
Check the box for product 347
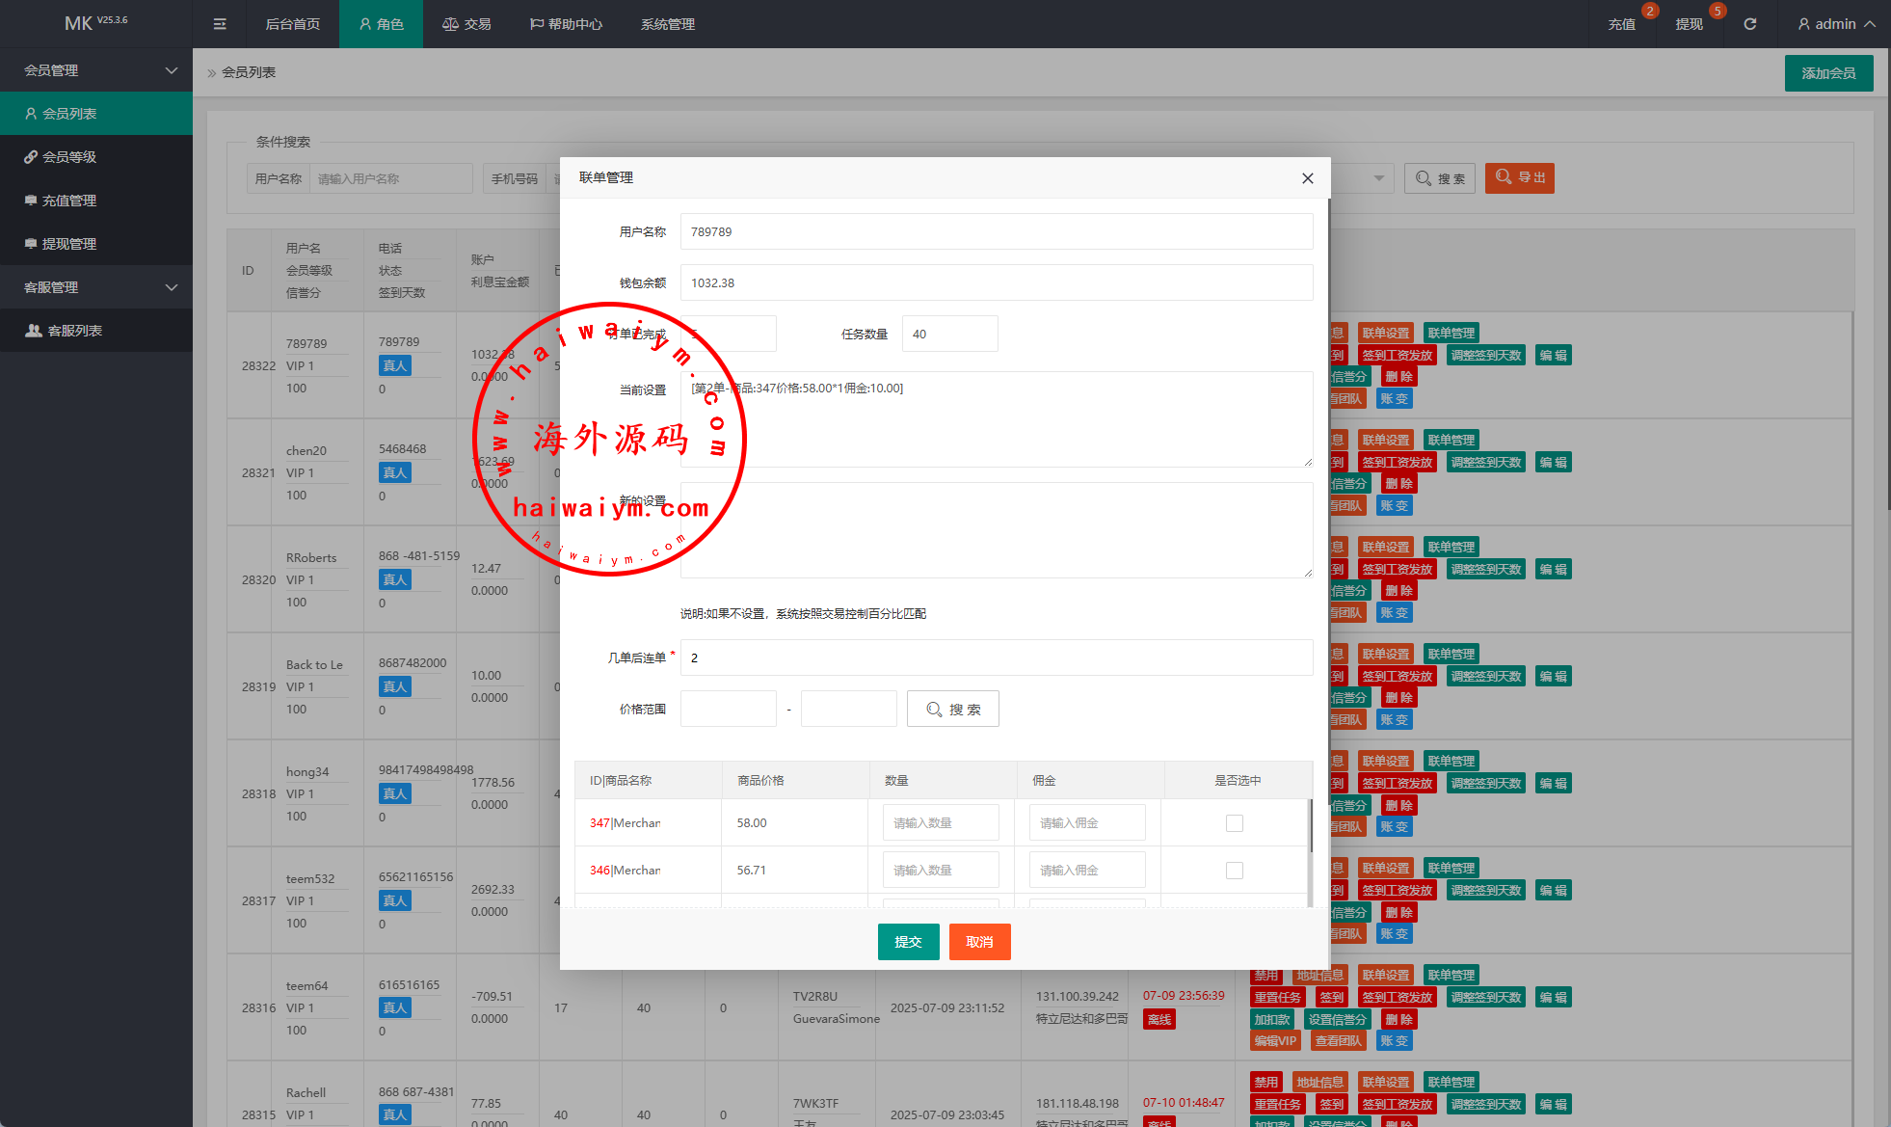1234,823
